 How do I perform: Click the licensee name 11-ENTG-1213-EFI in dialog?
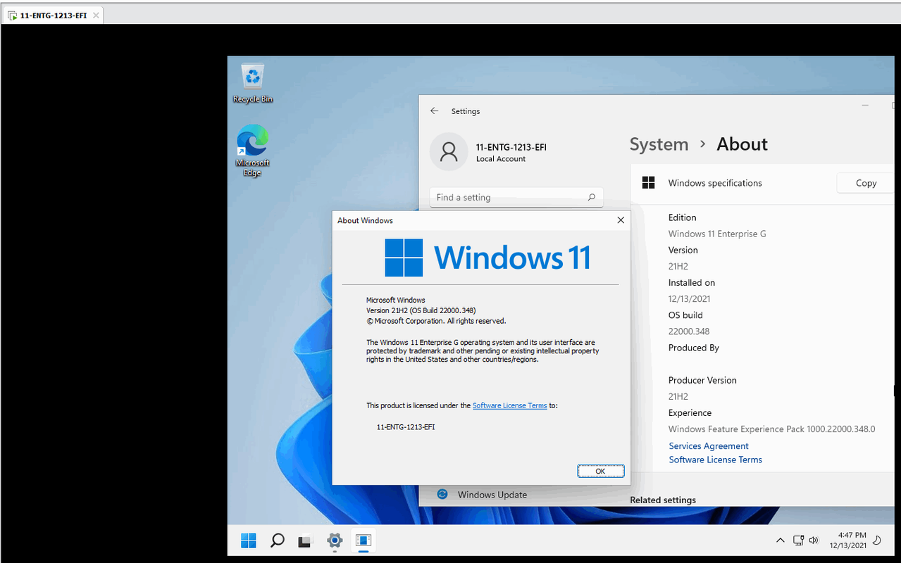(406, 426)
